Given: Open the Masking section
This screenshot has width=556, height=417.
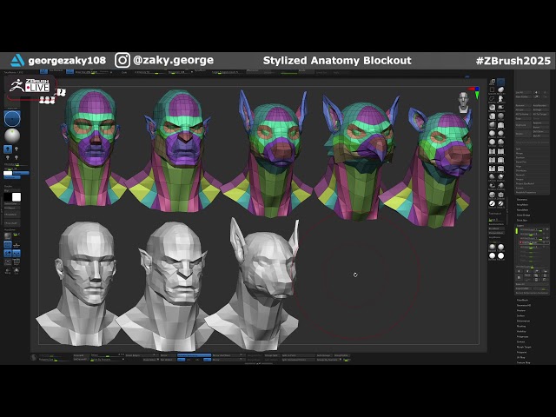Looking at the screenshot, I should [521, 326].
